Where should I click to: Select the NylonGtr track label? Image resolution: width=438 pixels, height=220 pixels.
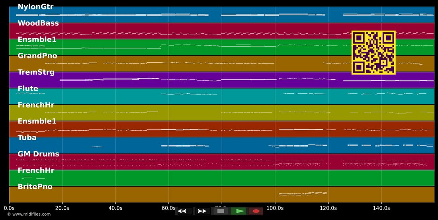pyautogui.click(x=35, y=7)
